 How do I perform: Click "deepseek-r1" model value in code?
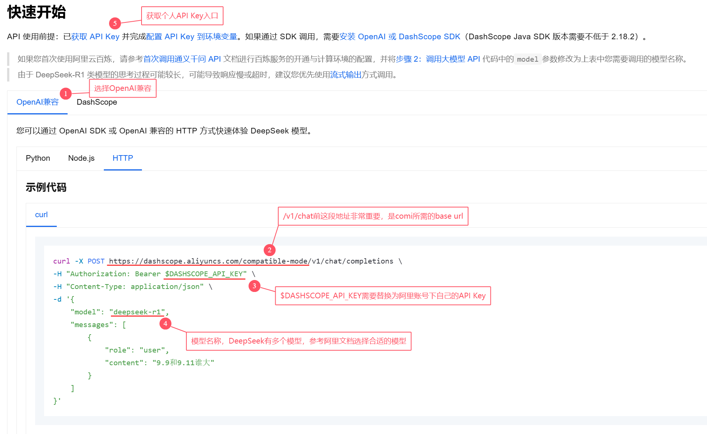[x=137, y=312]
